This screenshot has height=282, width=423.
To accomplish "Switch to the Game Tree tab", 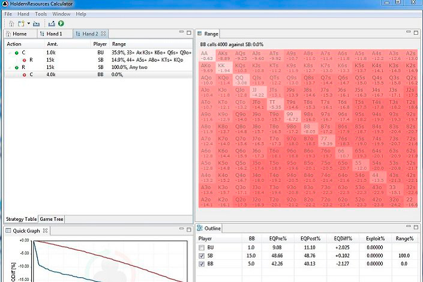I will pos(52,220).
